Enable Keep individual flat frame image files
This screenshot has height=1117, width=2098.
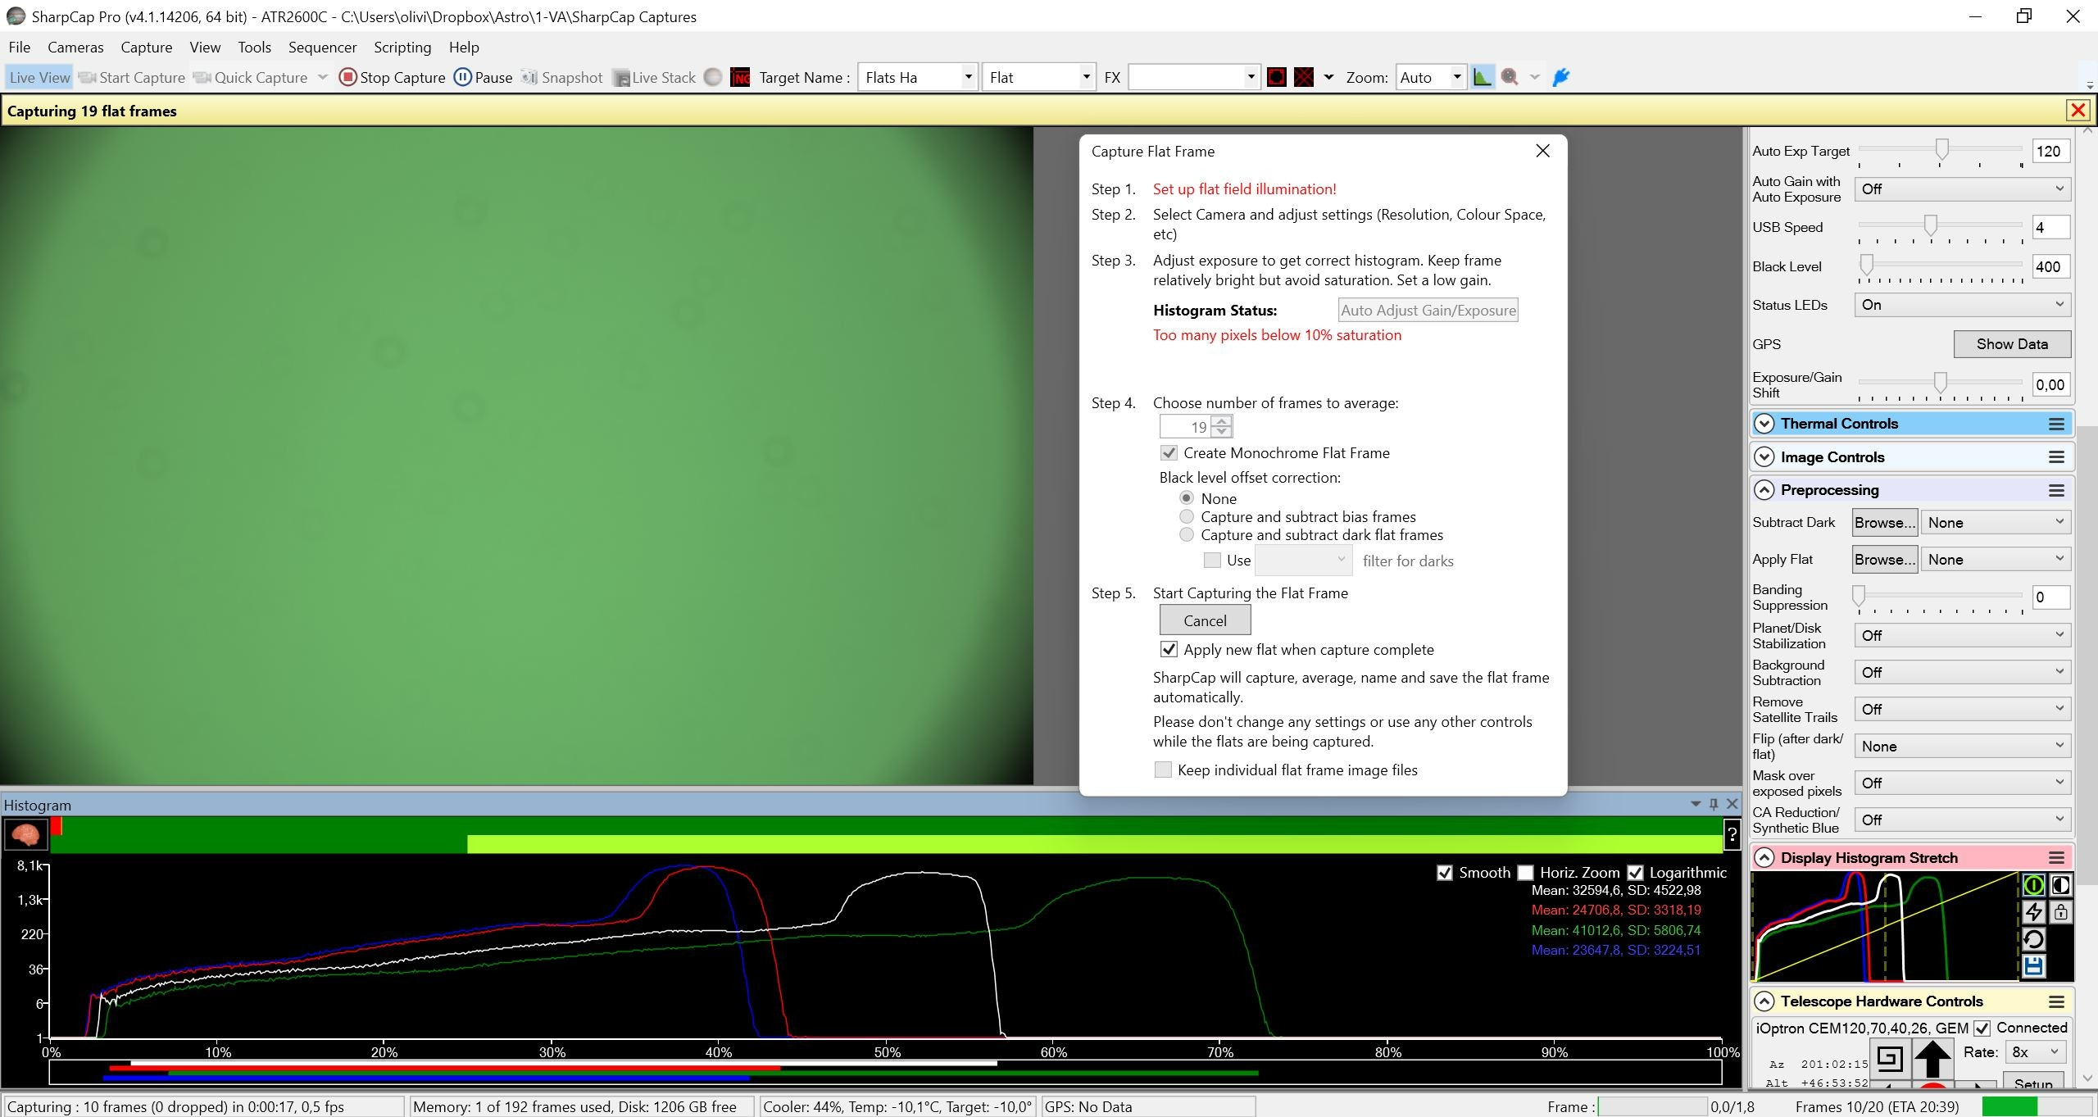[x=1163, y=770]
